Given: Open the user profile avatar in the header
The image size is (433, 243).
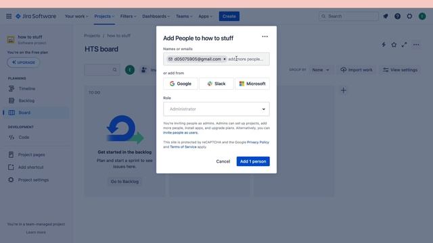Looking at the screenshot, I should point(422,16).
